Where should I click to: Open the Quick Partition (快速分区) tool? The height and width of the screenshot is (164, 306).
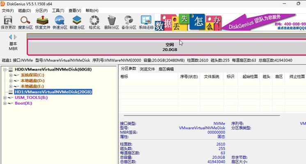[60, 23]
